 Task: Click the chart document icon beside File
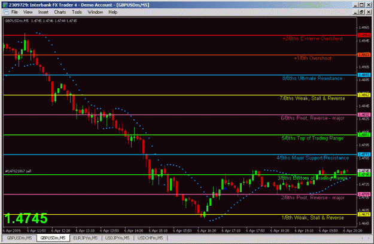(x=6, y=12)
